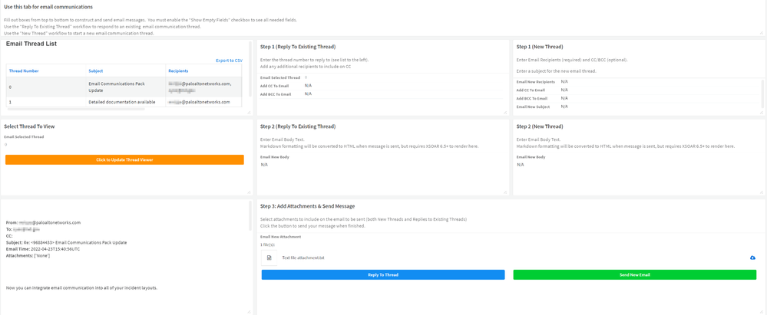Sort by the Subject column header
This screenshot has height=315, width=767.
click(x=96, y=71)
